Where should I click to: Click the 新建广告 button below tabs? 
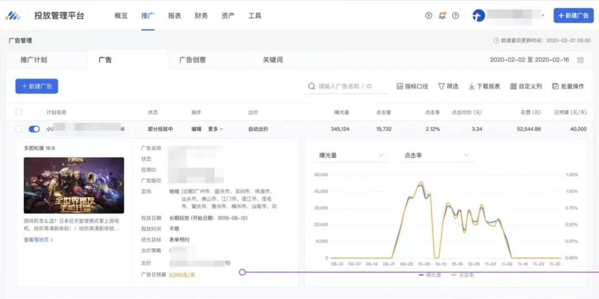click(x=37, y=86)
